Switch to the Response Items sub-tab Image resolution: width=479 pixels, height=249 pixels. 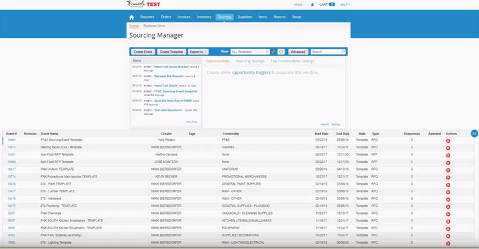[154, 26]
